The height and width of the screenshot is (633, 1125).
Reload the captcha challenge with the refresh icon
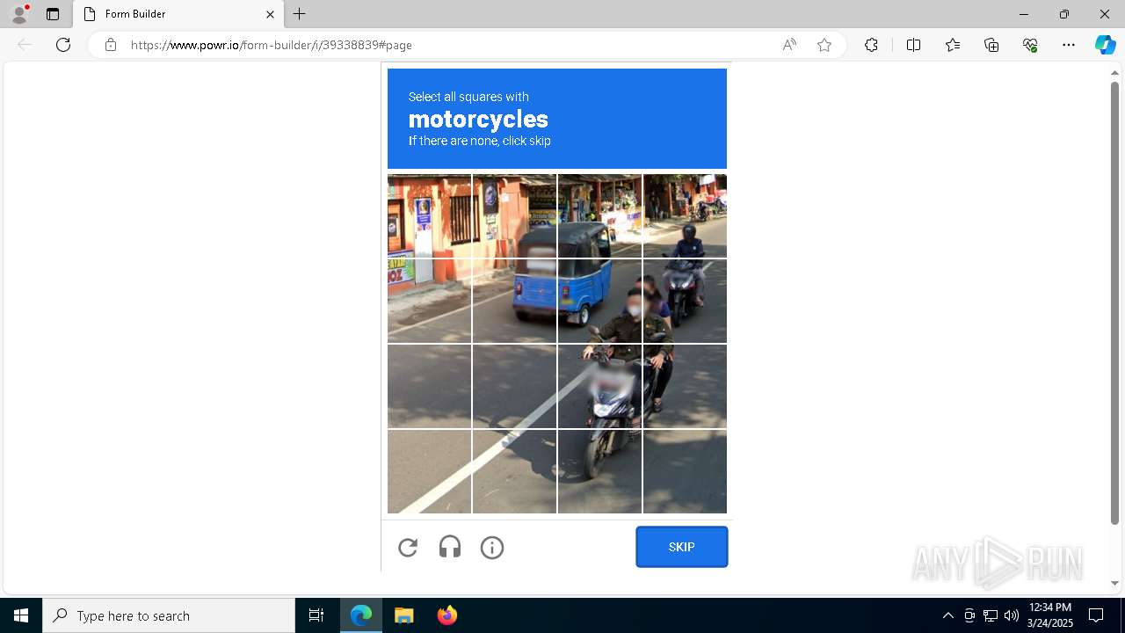(x=408, y=548)
